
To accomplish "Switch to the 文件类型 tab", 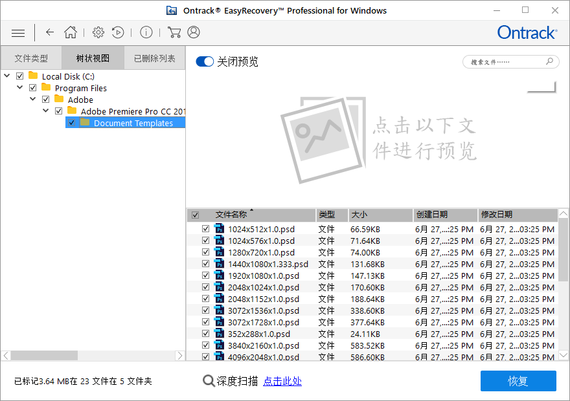I will (31, 58).
